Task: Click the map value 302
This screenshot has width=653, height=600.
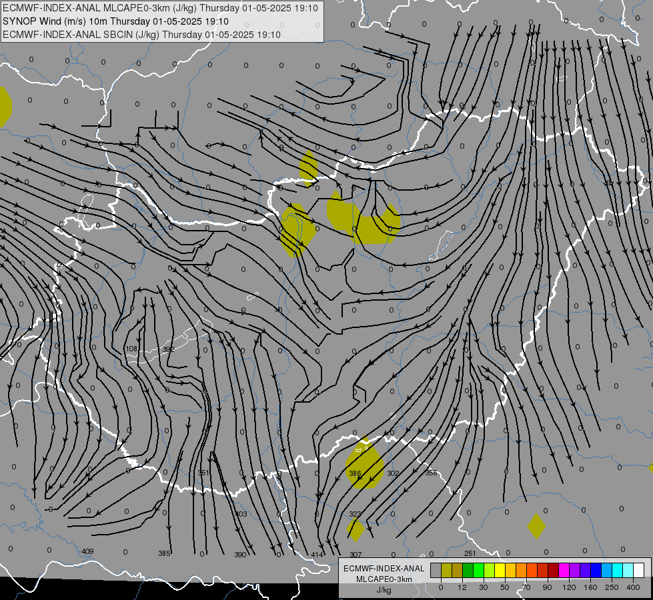Action: coord(393,473)
